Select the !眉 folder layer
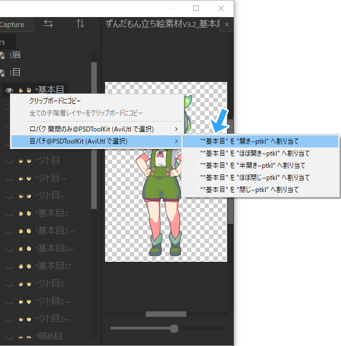This screenshot has width=341, height=346. click(15, 55)
